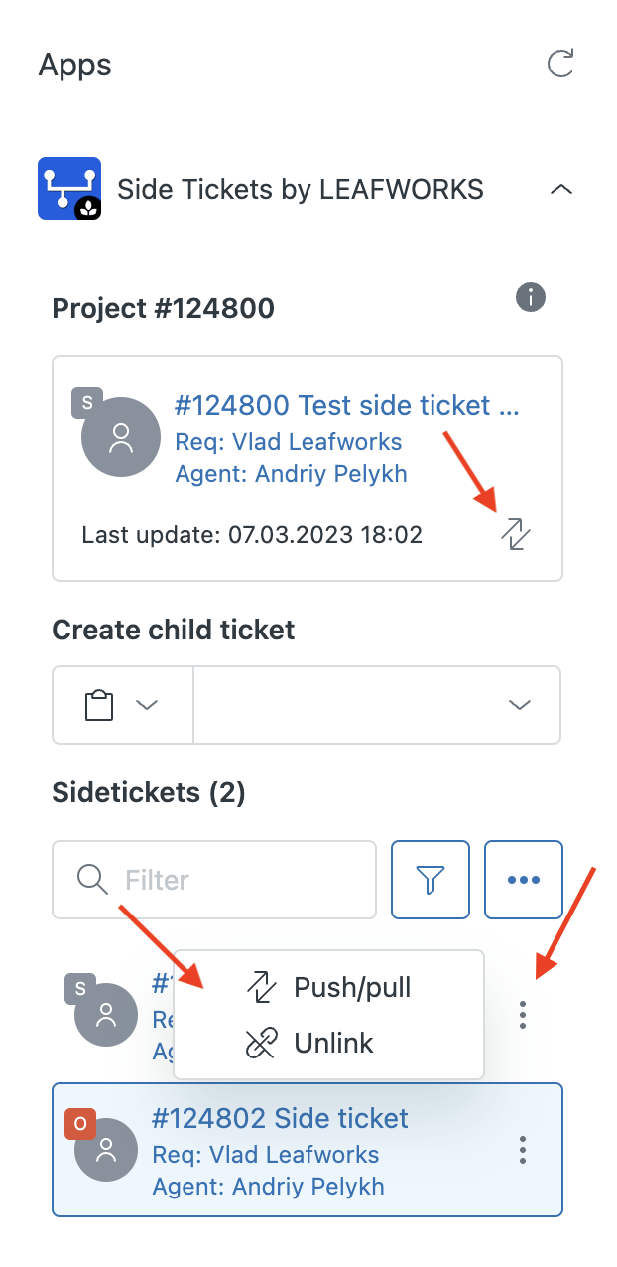The width and height of the screenshot is (617, 1267).
Task: Click the Side Tickets app logo icon
Action: tap(69, 189)
